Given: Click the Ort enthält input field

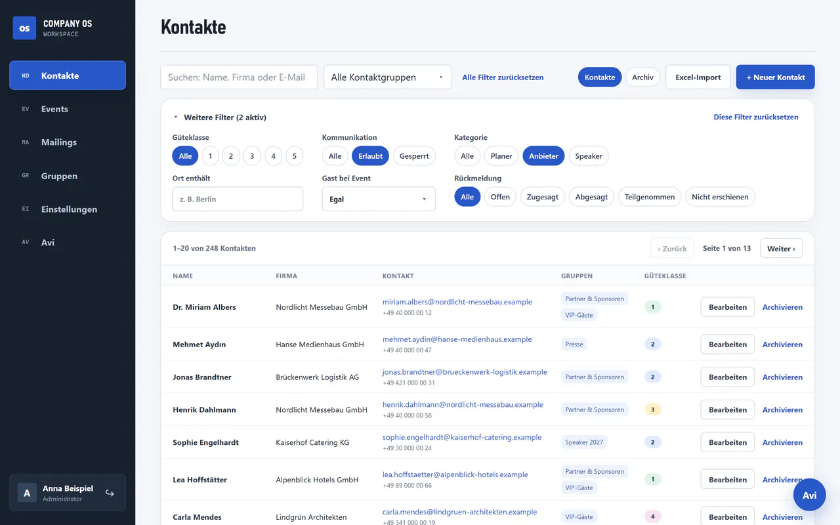Looking at the screenshot, I should click(x=238, y=199).
